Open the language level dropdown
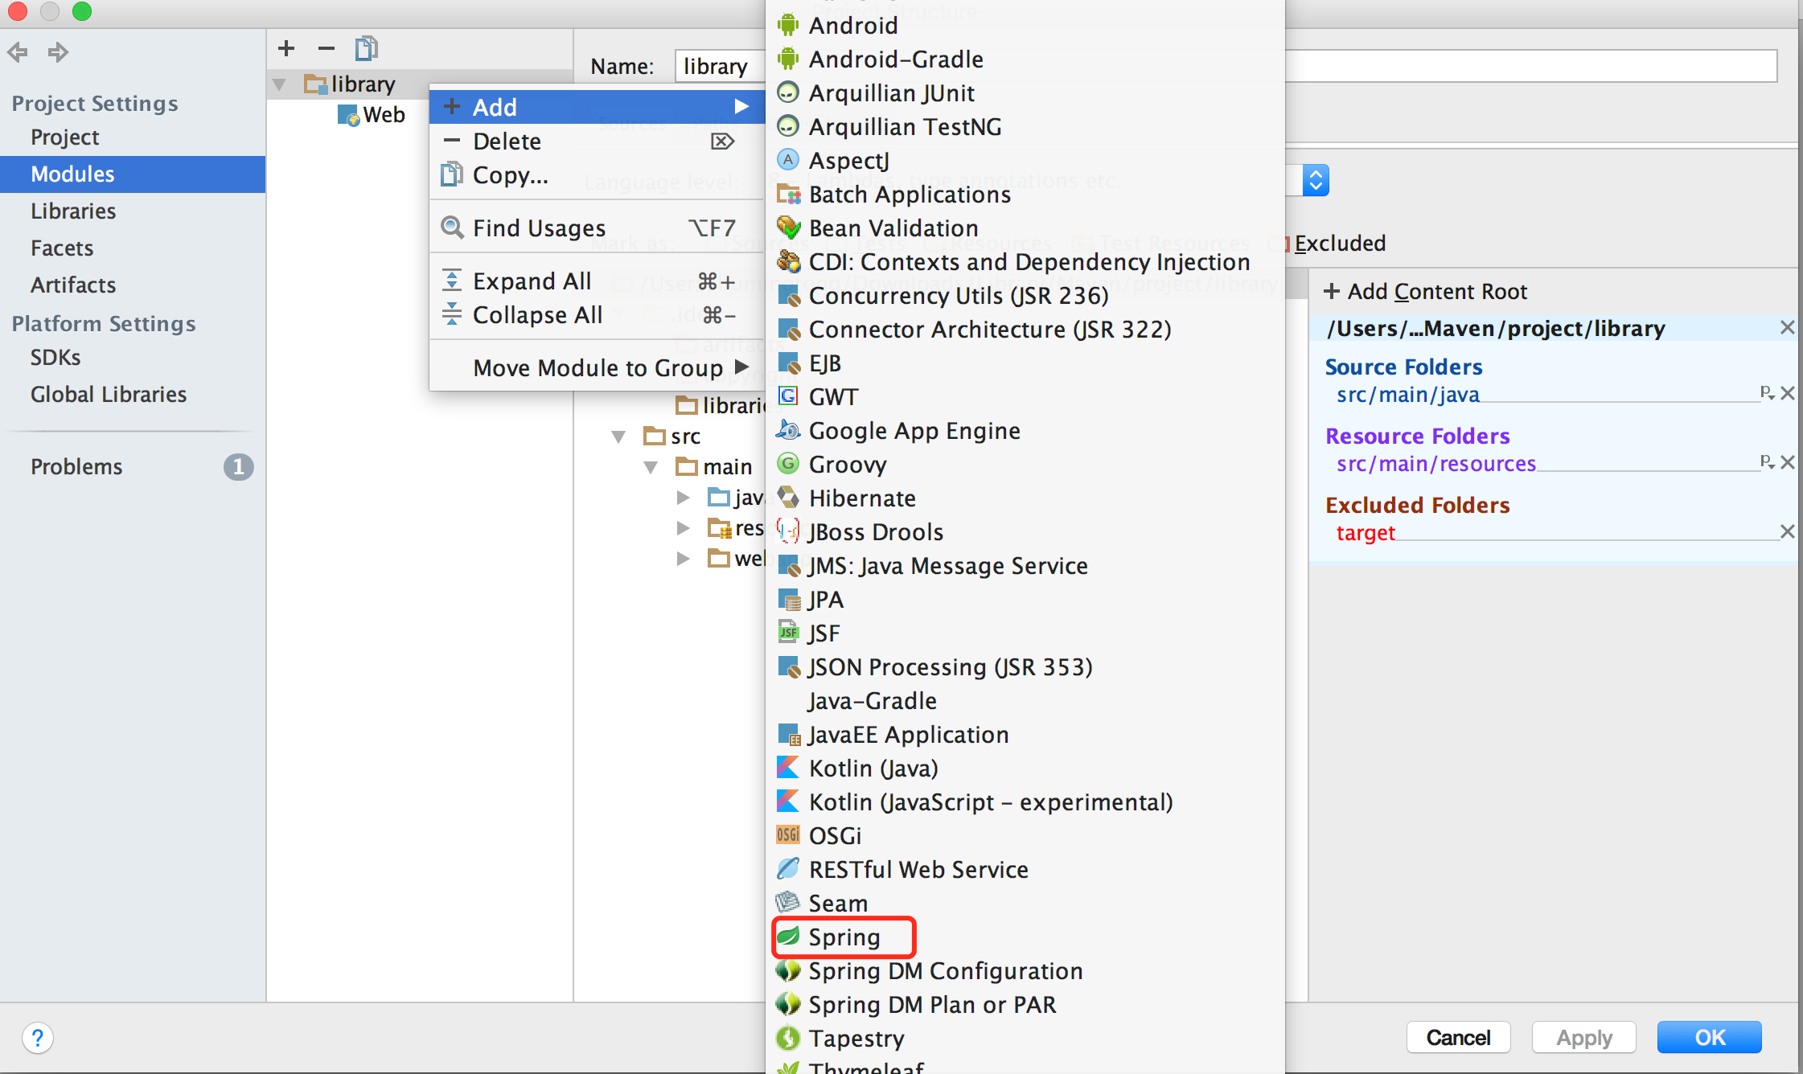 1316,180
